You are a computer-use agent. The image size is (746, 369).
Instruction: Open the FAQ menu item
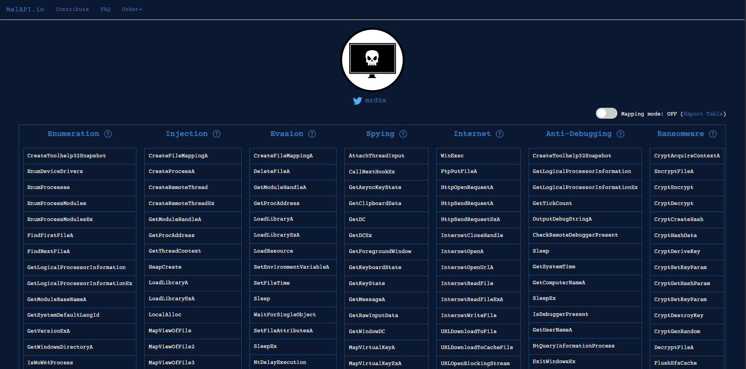click(105, 9)
